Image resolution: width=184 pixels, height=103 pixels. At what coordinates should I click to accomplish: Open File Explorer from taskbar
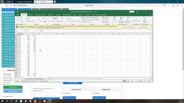tap(26, 101)
